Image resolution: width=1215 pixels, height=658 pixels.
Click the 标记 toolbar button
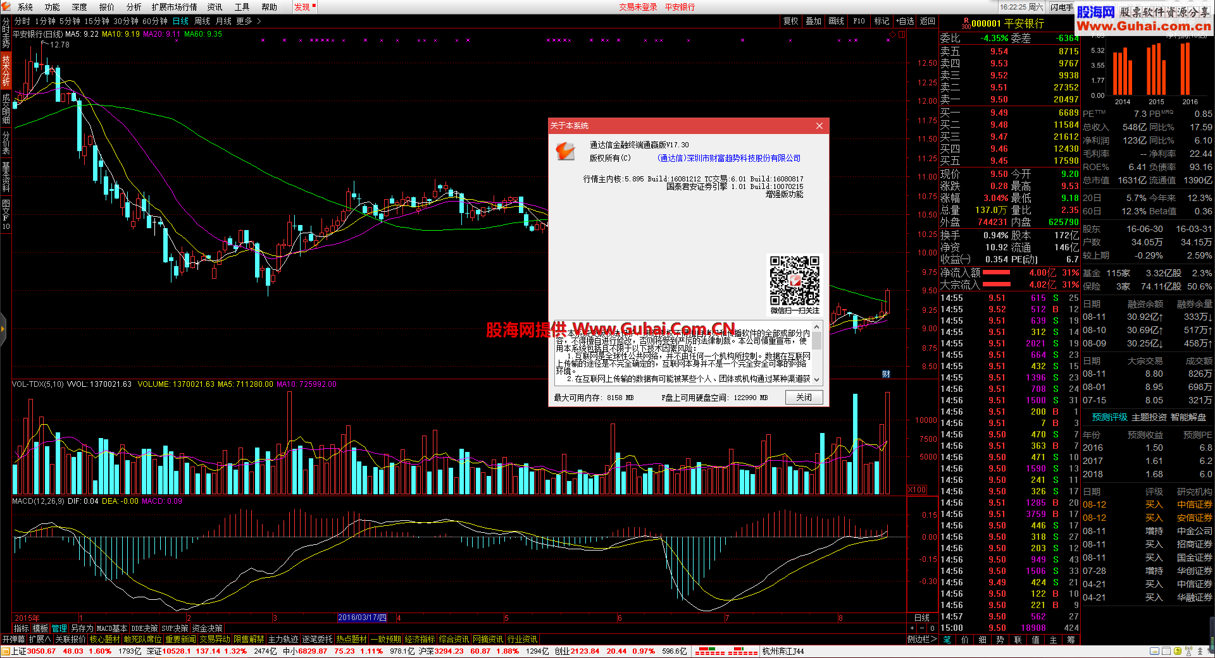(x=882, y=21)
